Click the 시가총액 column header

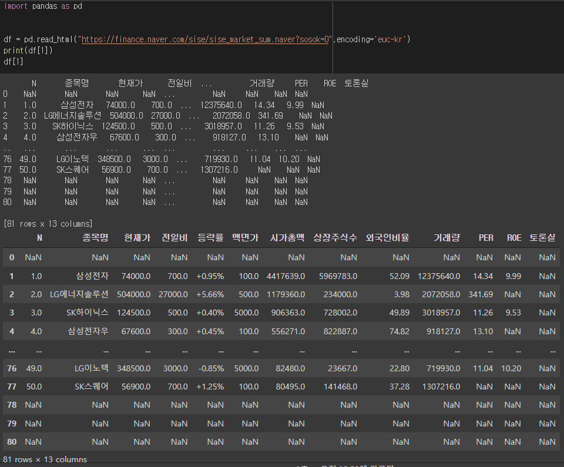coord(287,237)
